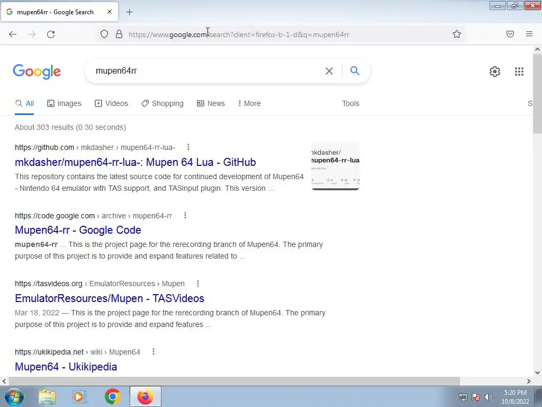Click the scroll down arrow

point(537,373)
